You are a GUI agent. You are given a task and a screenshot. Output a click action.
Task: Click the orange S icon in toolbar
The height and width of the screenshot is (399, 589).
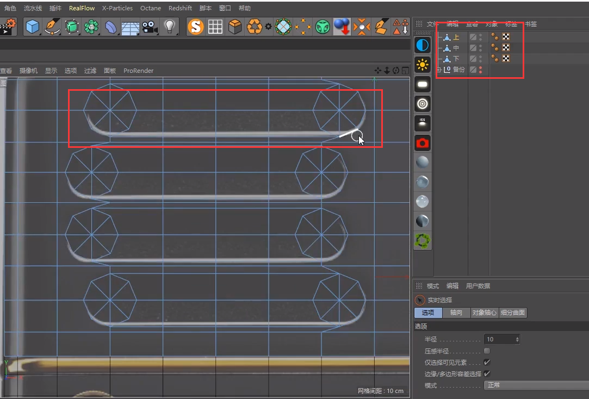click(195, 27)
